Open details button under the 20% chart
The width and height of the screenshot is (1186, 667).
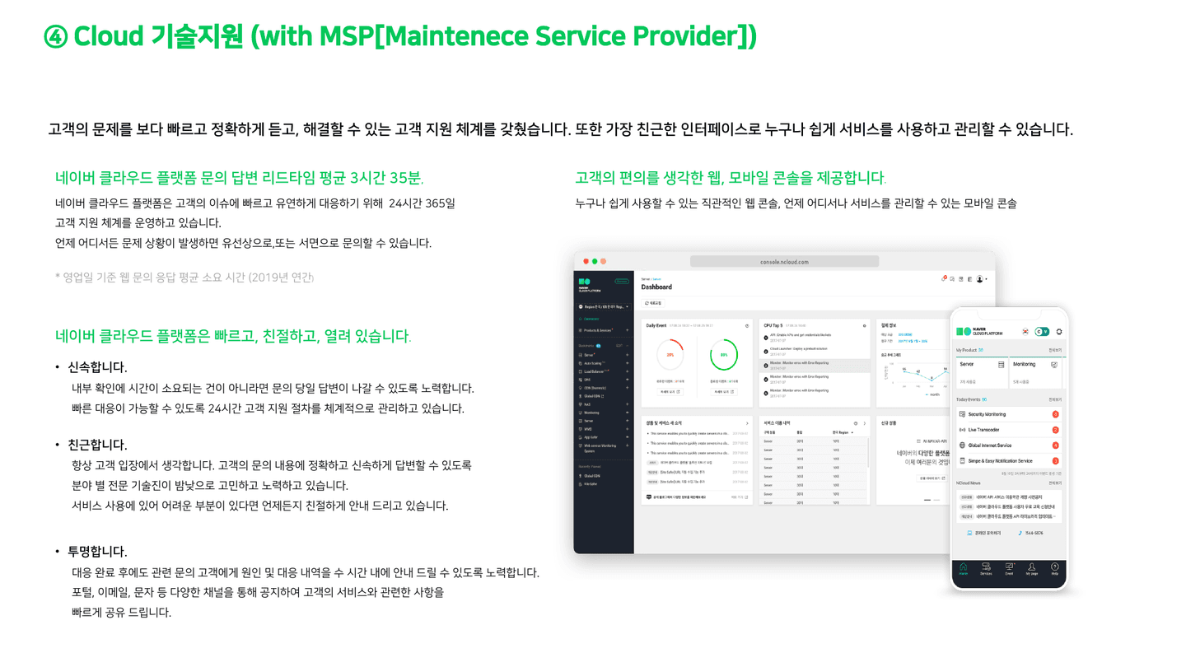[x=670, y=392]
